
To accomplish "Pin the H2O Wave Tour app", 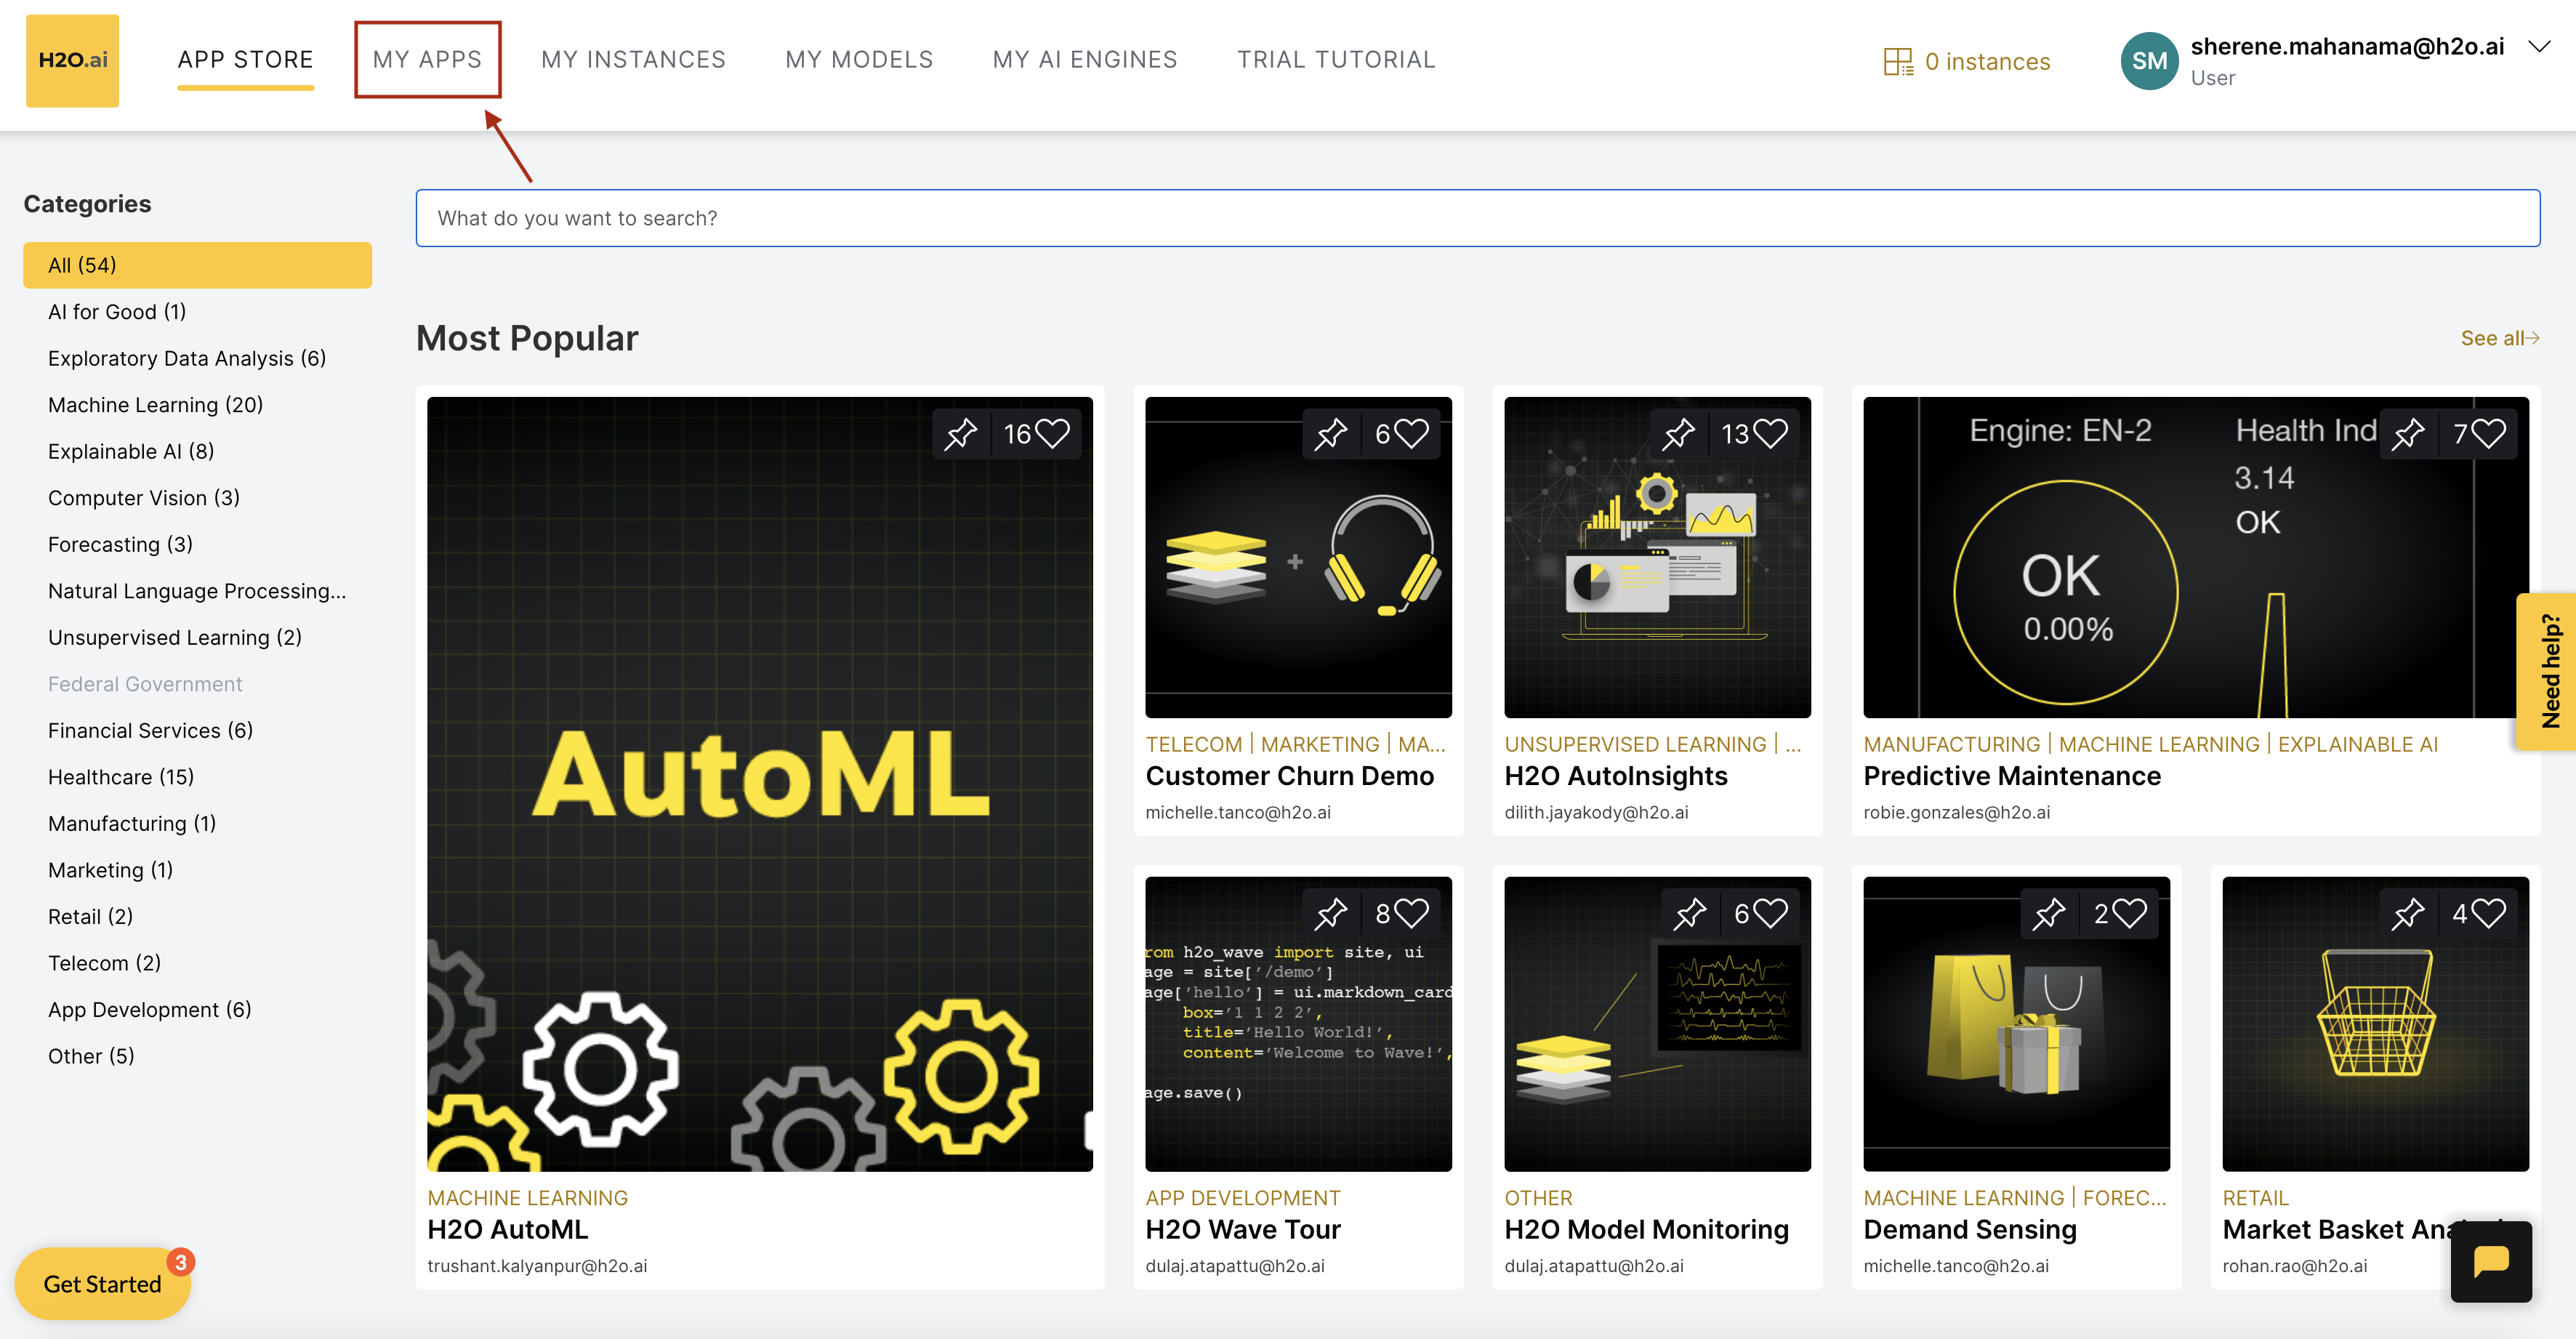I will (1331, 913).
